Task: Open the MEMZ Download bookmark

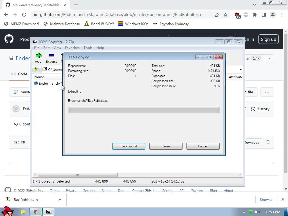Action: click(x=21, y=24)
